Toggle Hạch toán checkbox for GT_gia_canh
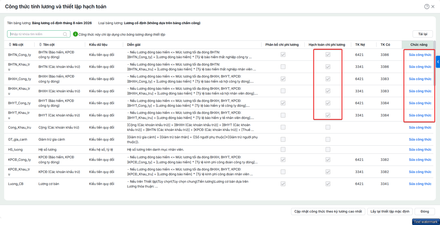The width and height of the screenshot is (440, 225). tap(328, 139)
